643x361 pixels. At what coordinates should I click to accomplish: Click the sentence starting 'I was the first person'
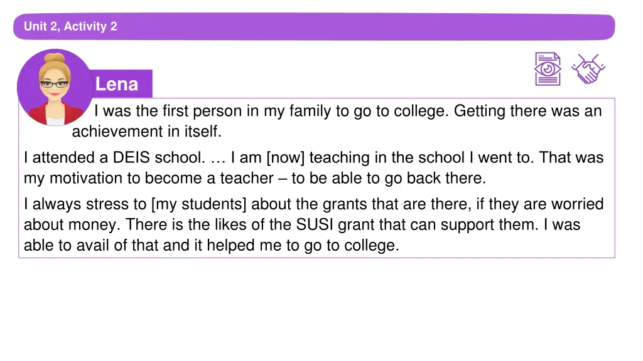[270, 111]
